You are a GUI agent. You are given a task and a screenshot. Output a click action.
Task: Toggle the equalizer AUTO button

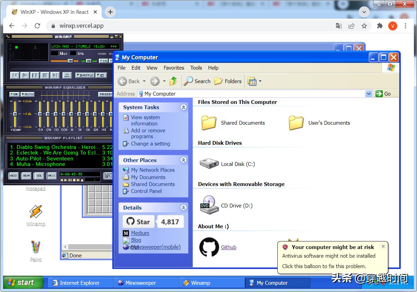click(27, 94)
